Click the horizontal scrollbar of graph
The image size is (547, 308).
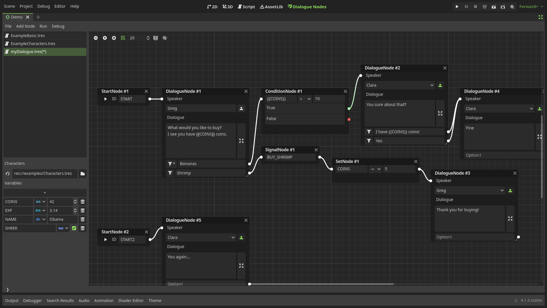coord(322,284)
